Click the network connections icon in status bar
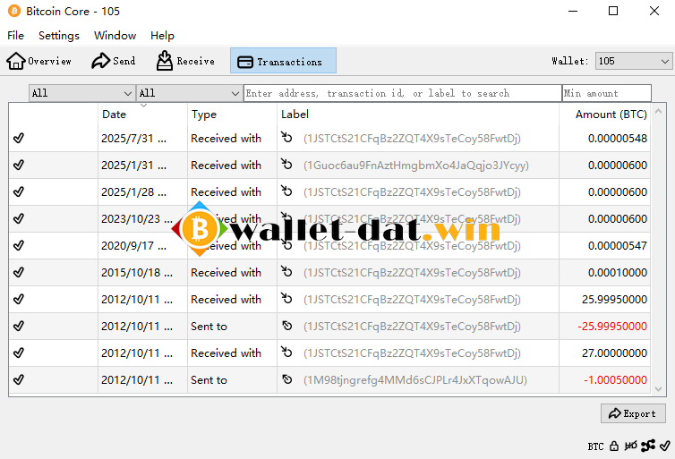 [648, 446]
